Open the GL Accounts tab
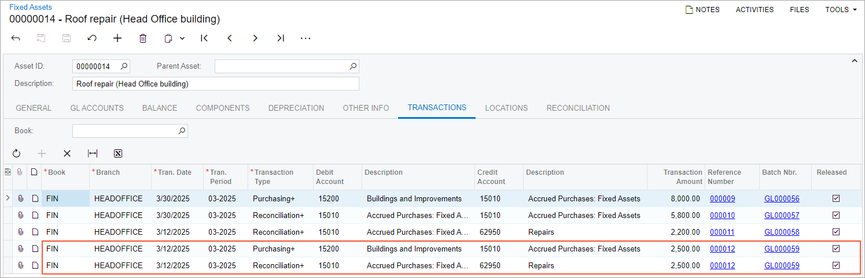 tap(97, 108)
